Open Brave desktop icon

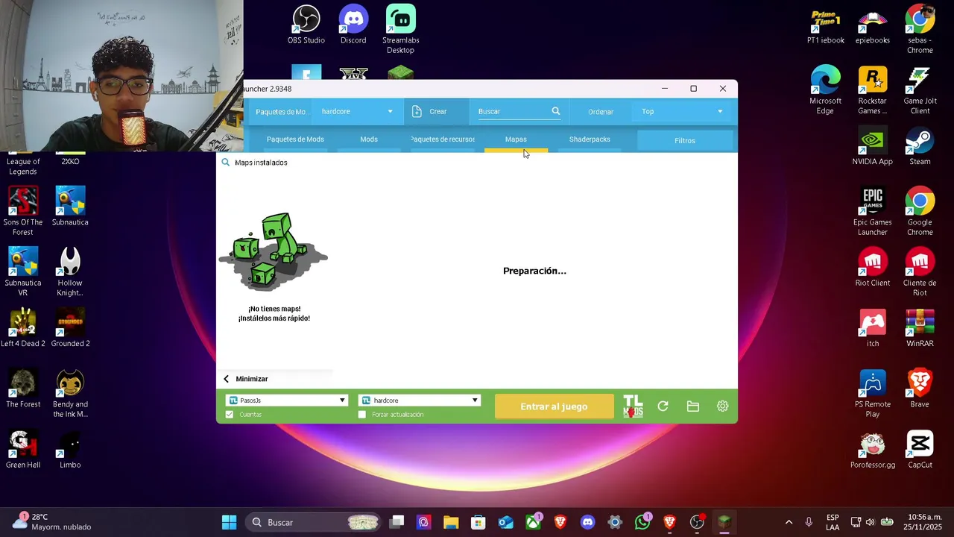920,388
